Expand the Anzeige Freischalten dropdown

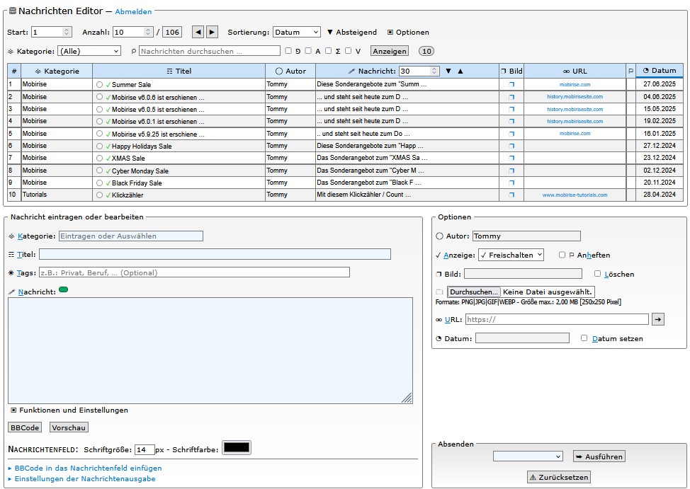[511, 255]
